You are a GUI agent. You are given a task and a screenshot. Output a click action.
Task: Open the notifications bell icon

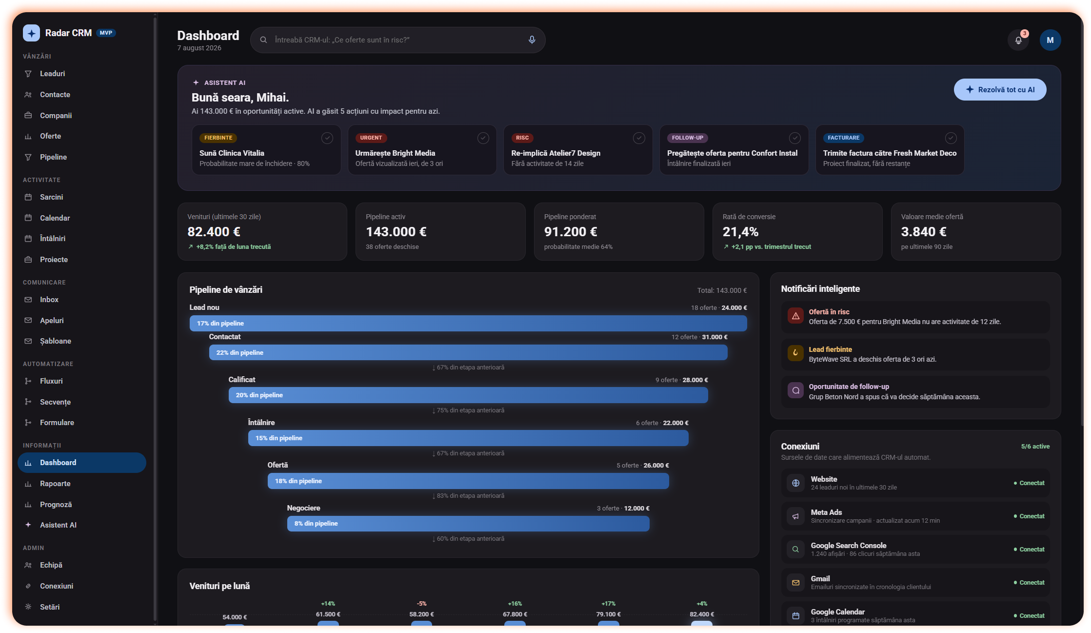tap(1018, 41)
